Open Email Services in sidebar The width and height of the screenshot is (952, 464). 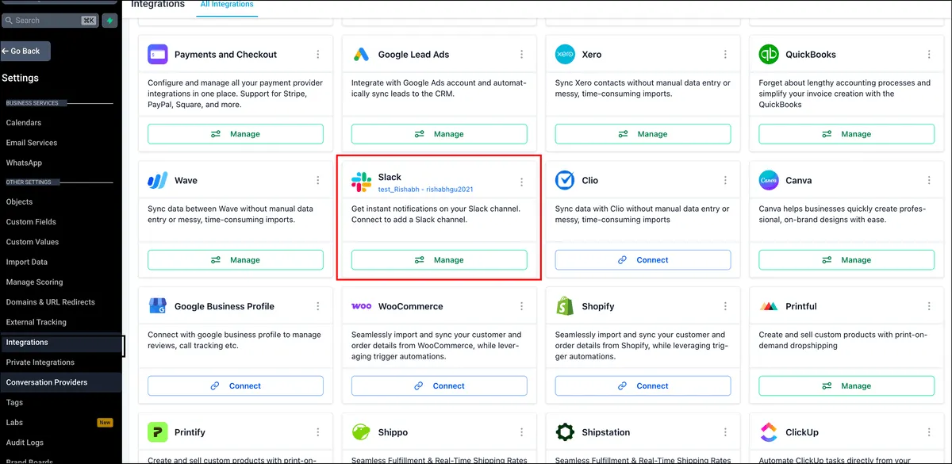coord(32,143)
